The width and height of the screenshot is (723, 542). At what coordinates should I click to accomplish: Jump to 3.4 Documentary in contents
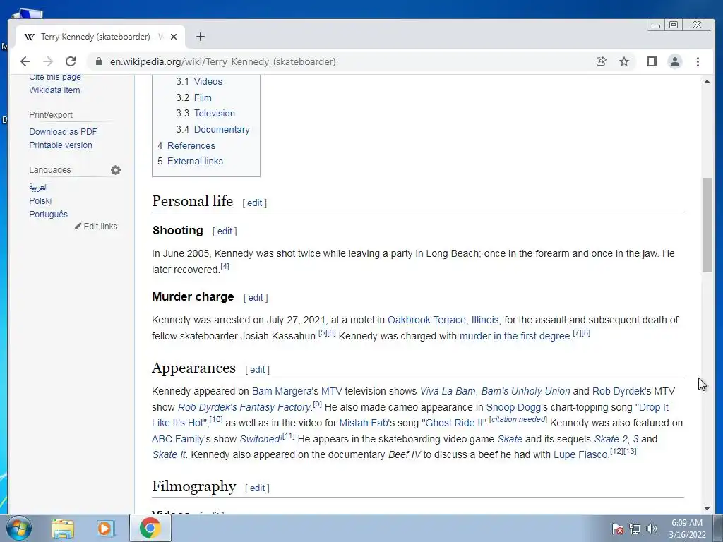click(x=213, y=130)
